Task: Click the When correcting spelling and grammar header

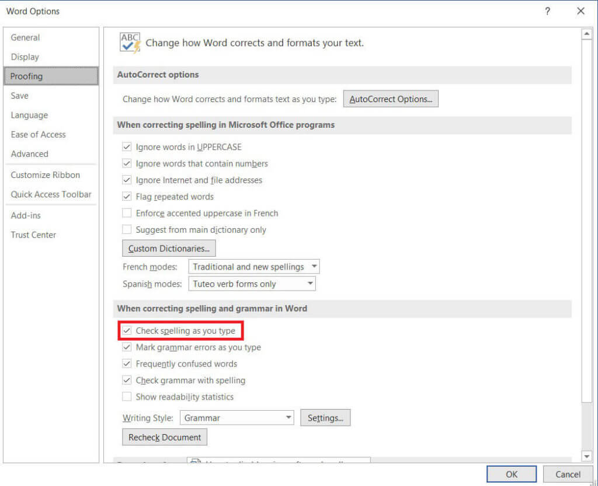Action: click(342, 309)
